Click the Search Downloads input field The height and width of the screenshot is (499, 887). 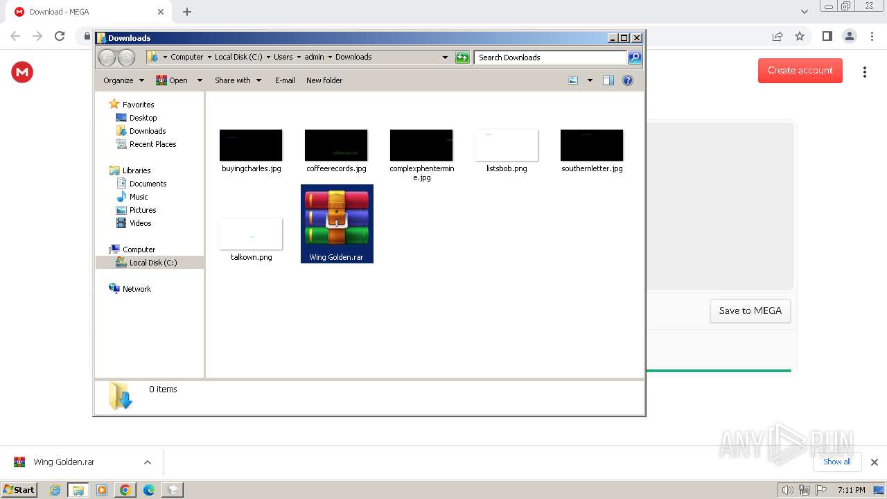pos(551,58)
